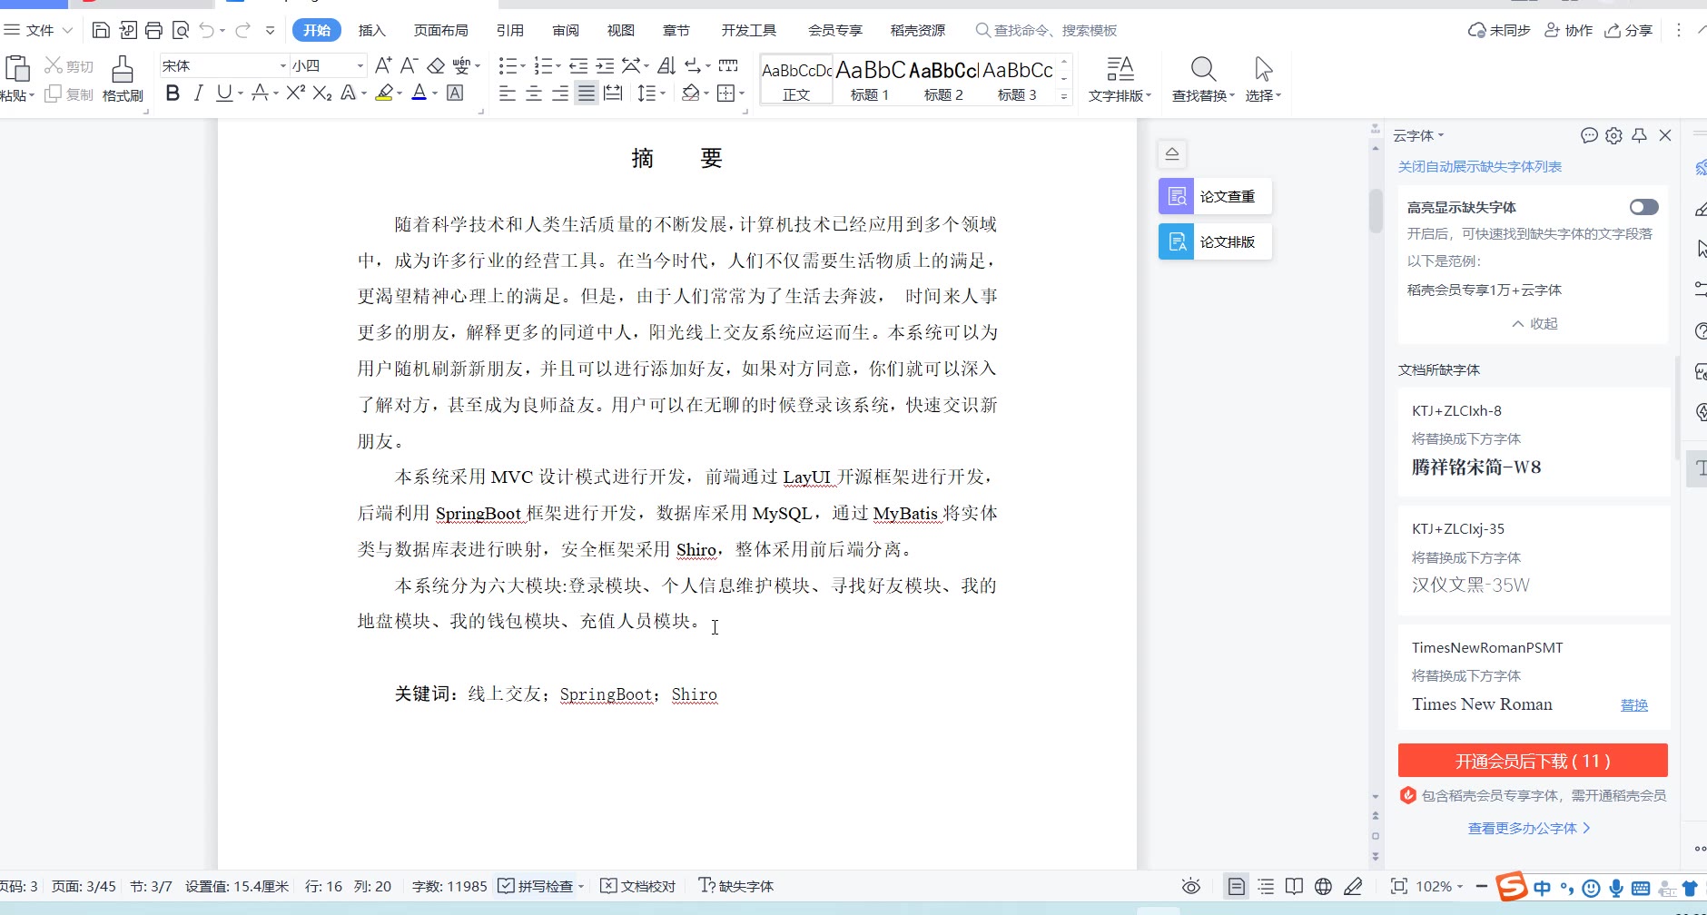This screenshot has width=1707, height=915.
Task: Open font name dropdown showing 宋体
Action: pyautogui.click(x=282, y=65)
